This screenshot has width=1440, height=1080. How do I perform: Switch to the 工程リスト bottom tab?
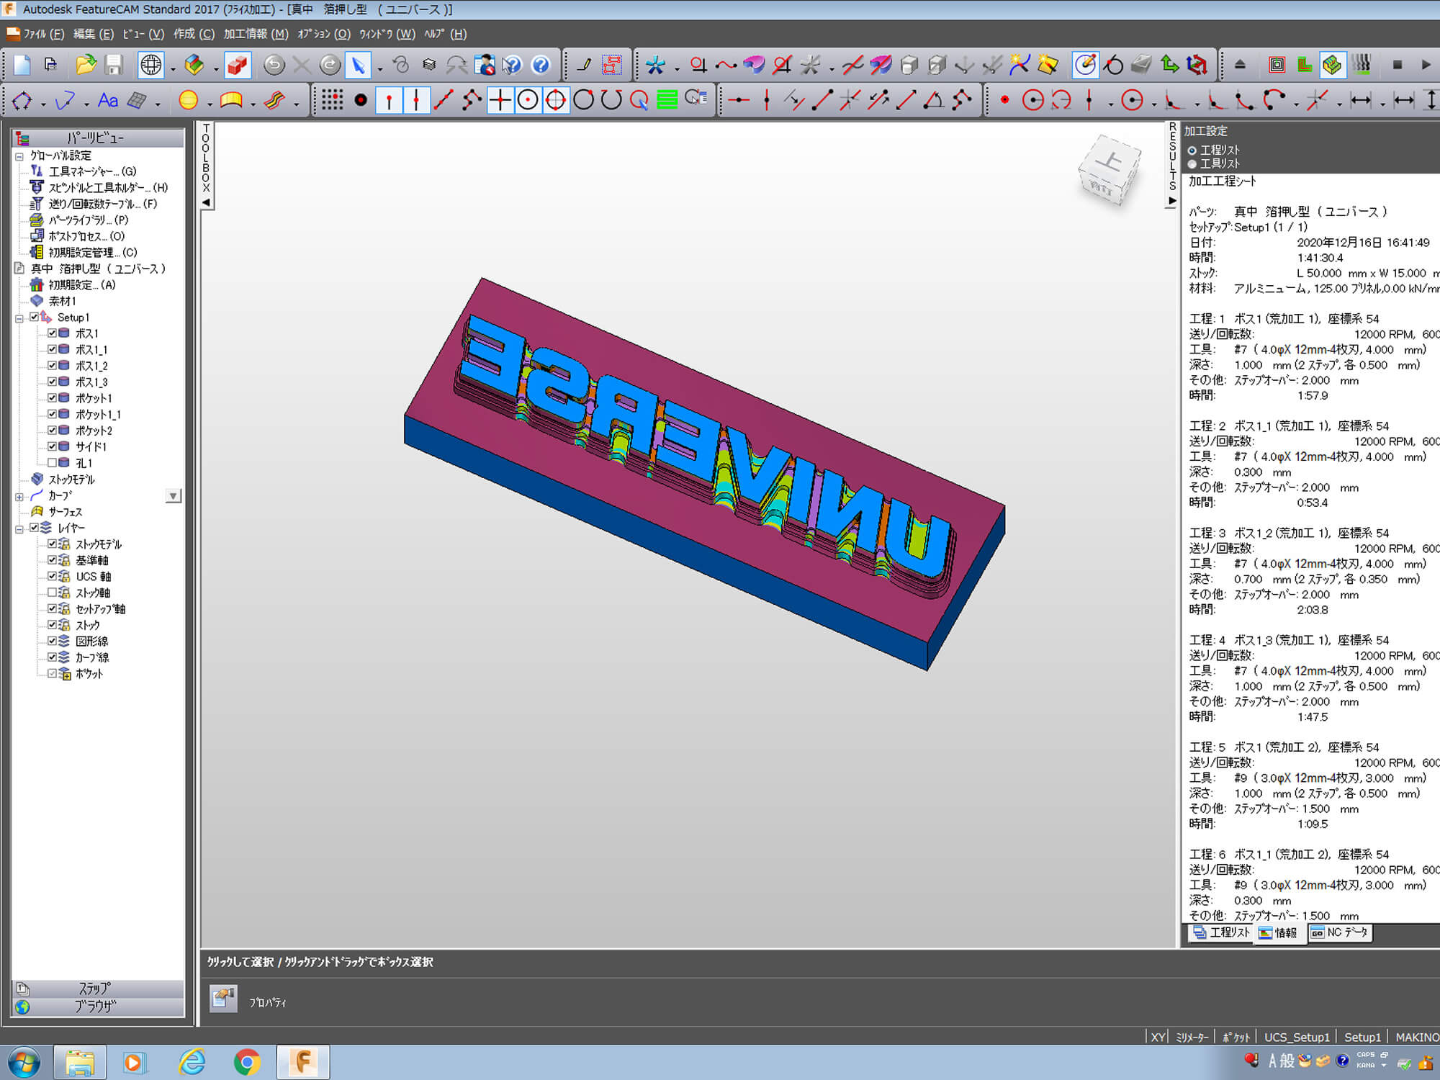tap(1220, 932)
